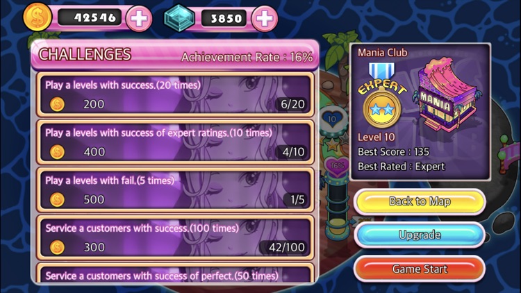Click the CHALLENGES header title

tap(85, 54)
